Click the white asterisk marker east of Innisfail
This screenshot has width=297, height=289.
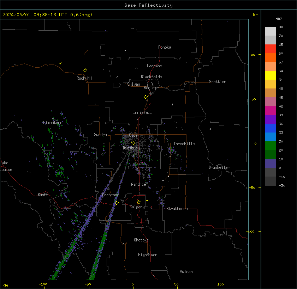click(x=172, y=105)
